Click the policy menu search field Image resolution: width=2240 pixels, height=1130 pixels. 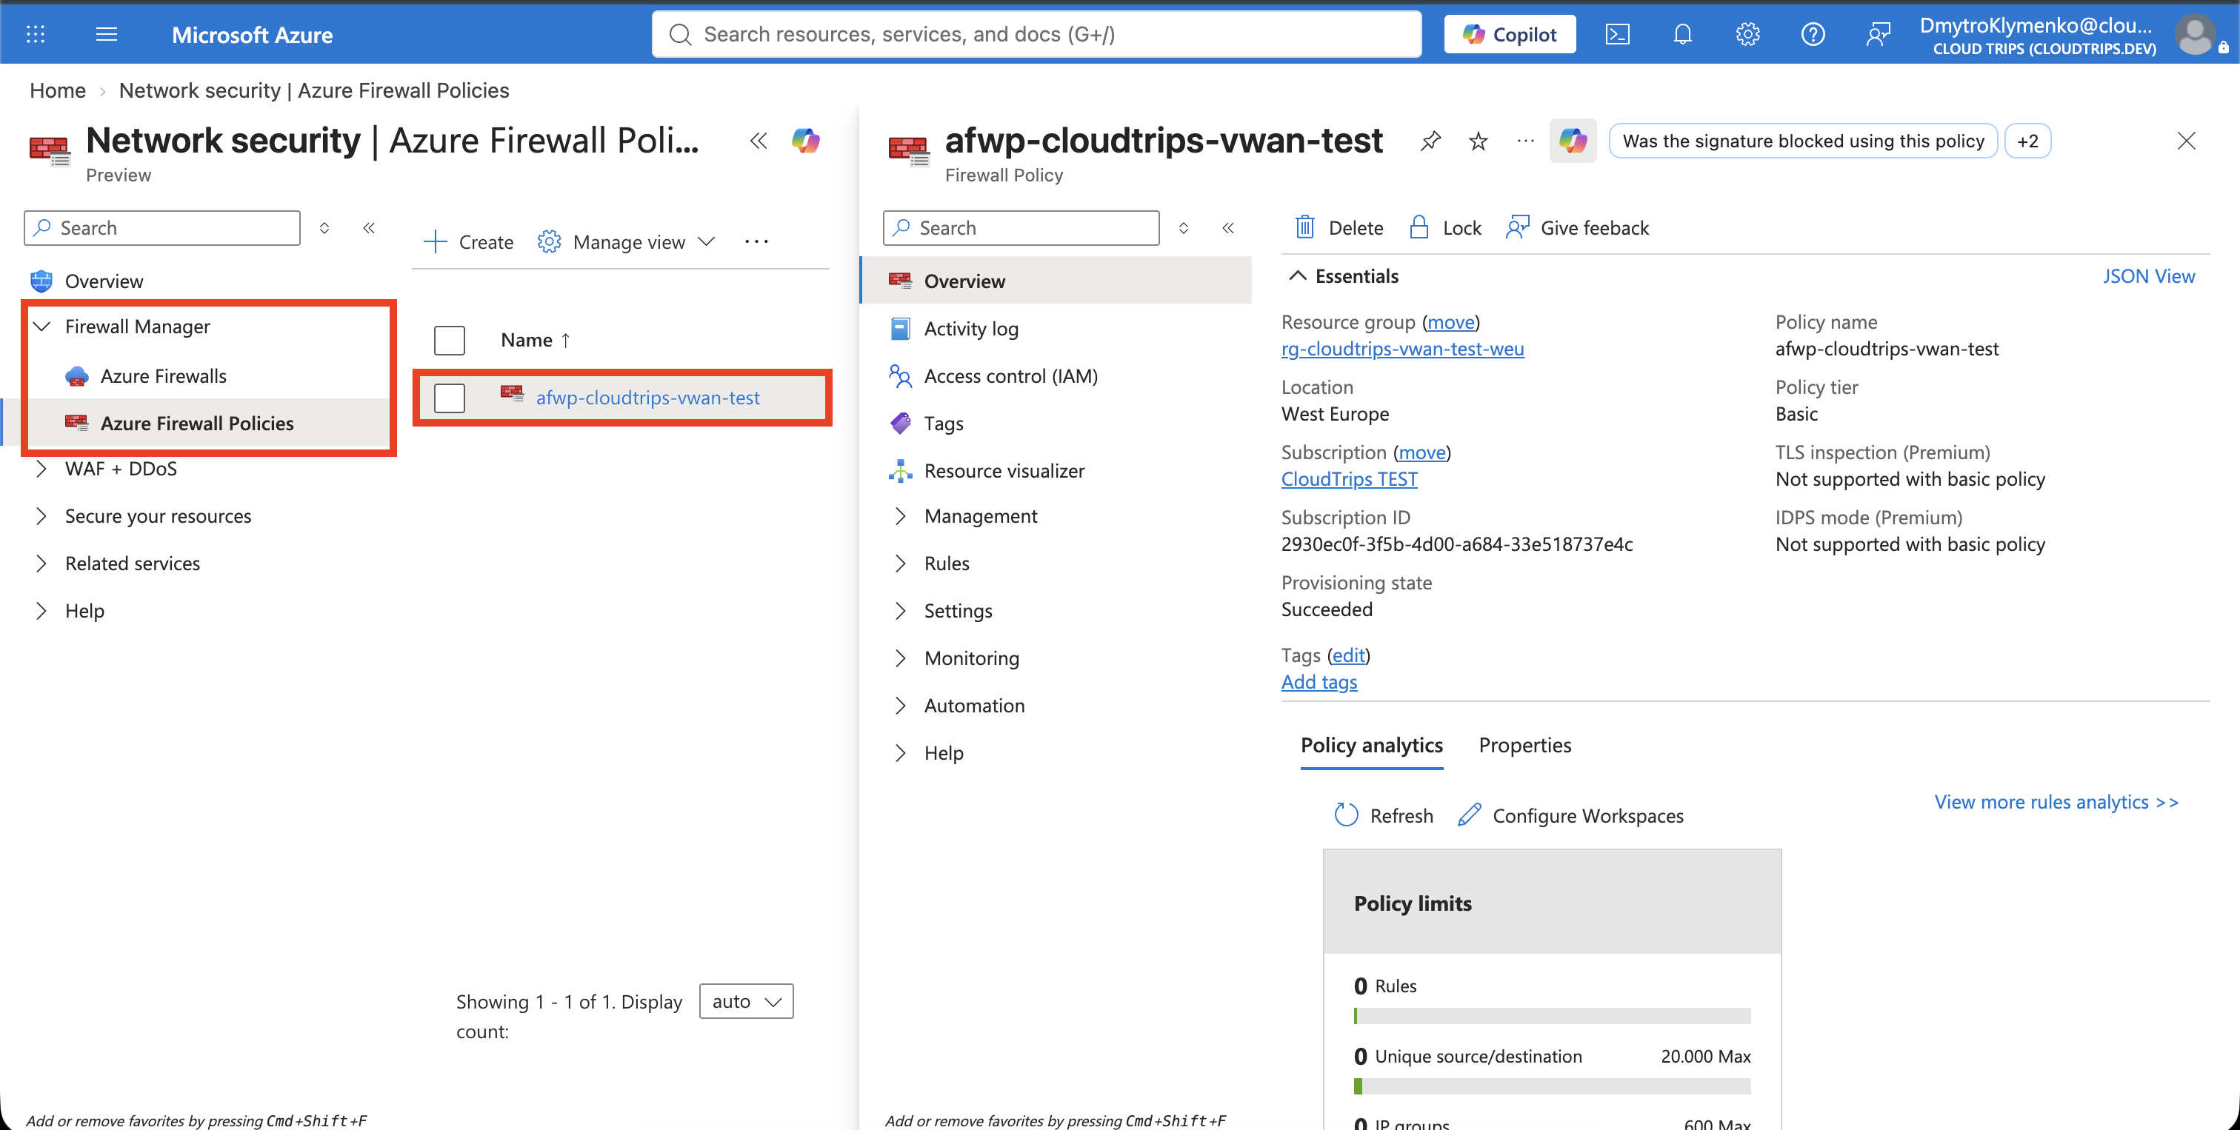(1021, 228)
